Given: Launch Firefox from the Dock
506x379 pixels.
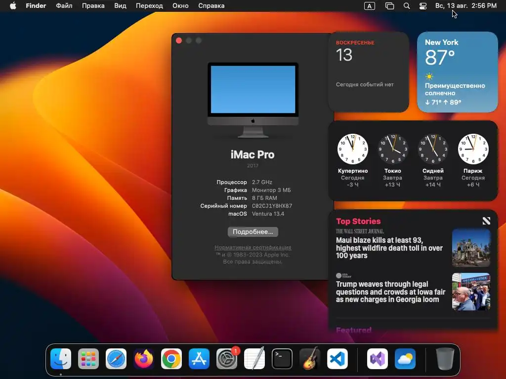Looking at the screenshot, I should 144,359.
